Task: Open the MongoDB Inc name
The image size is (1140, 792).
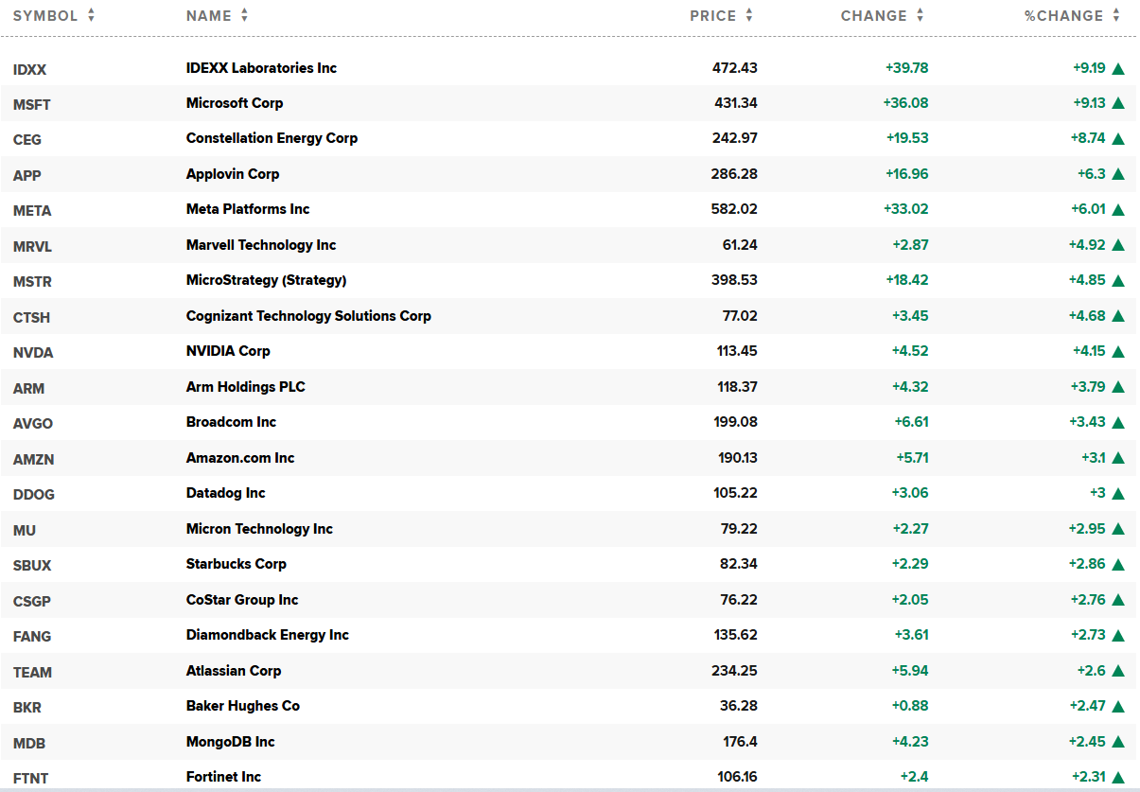Action: 231,742
